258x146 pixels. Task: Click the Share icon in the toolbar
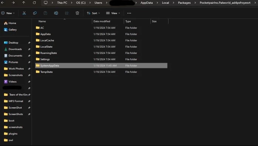[x=67, y=13]
